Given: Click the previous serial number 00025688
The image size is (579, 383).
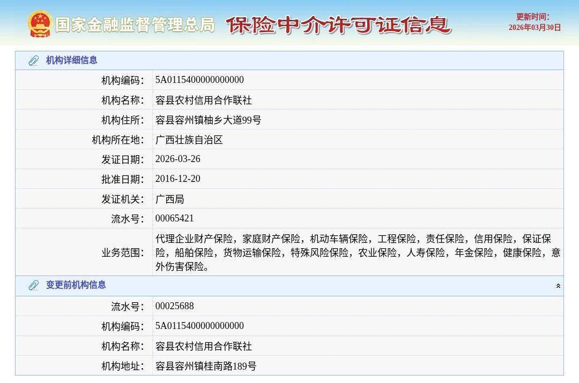Looking at the screenshot, I should [174, 306].
